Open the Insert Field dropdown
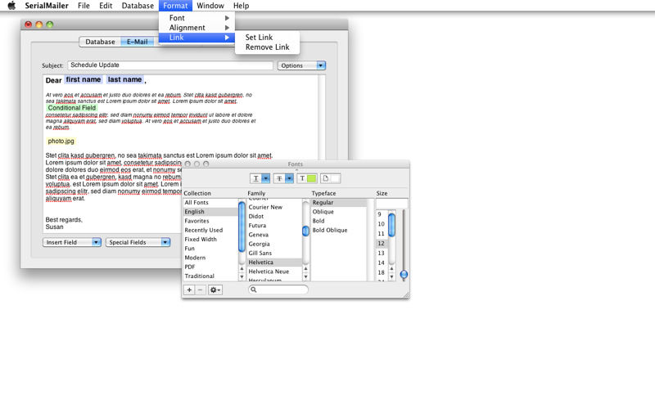The height and width of the screenshot is (409, 655). tap(72, 242)
